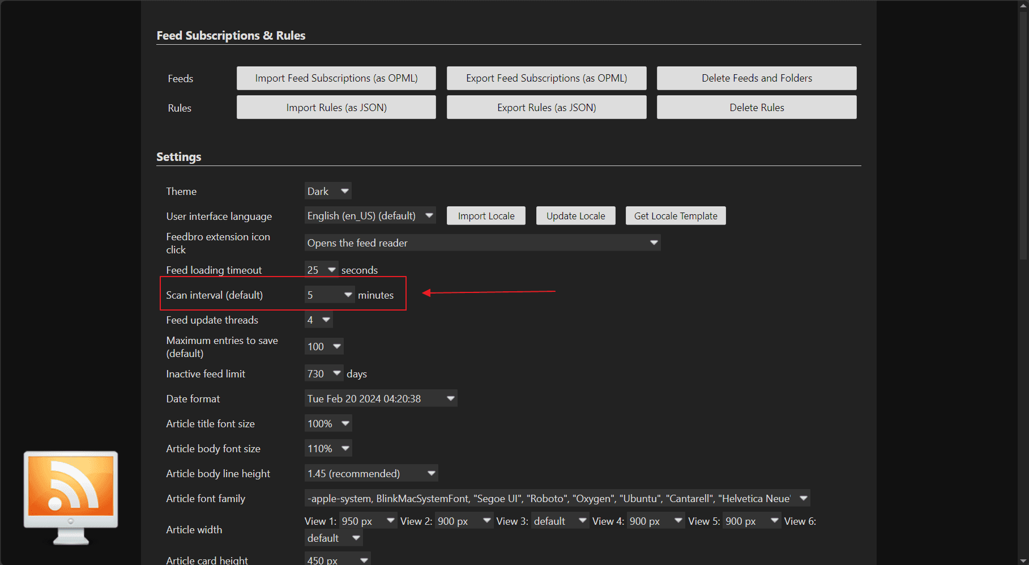
Task: Open Article body font size dropdown
Action: [328, 448]
